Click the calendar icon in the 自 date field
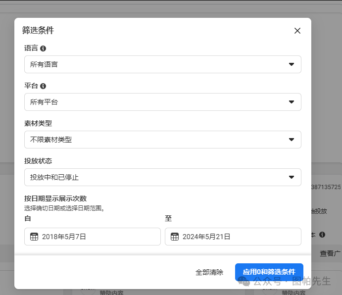Image resolution: width=342 pixels, height=295 pixels. (34, 237)
